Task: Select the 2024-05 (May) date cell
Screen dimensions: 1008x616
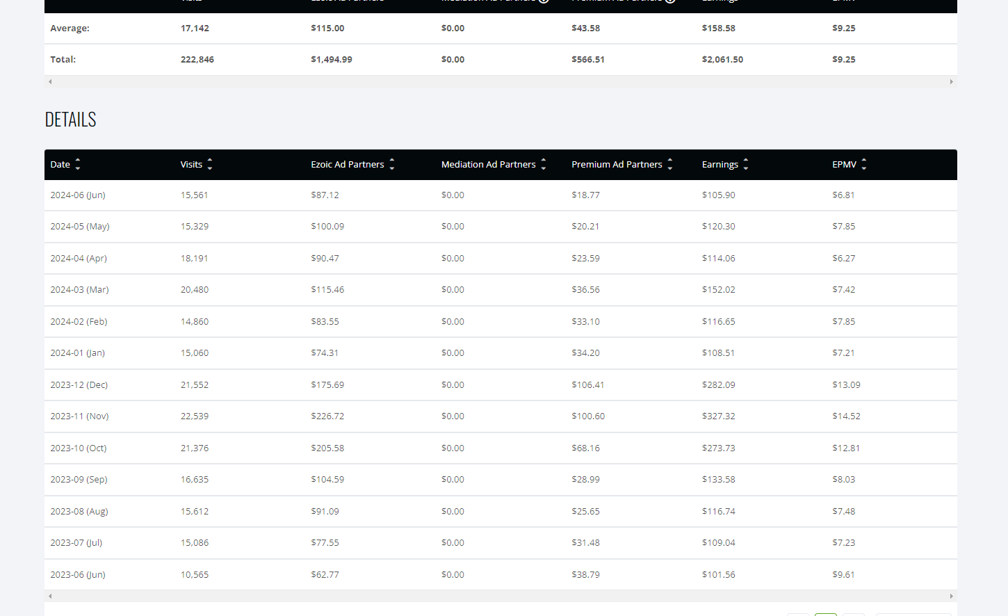Action: point(80,227)
